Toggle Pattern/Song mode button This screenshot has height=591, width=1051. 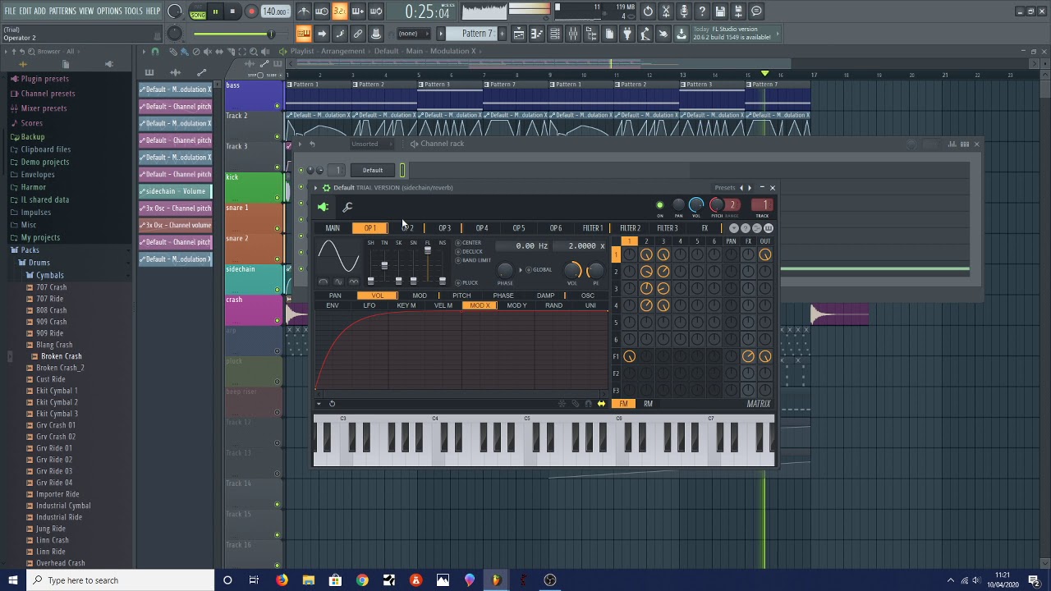point(198,11)
